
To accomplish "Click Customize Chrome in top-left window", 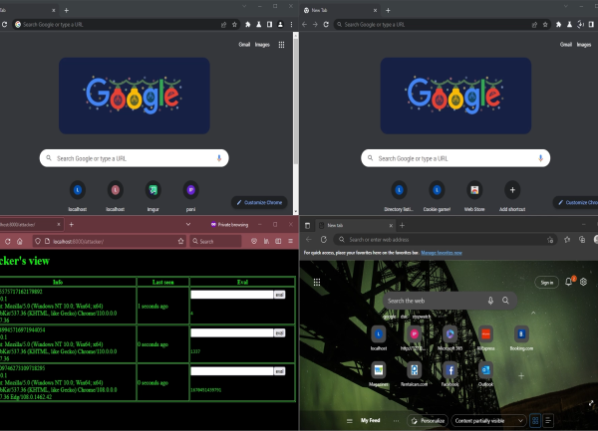I will click(259, 202).
